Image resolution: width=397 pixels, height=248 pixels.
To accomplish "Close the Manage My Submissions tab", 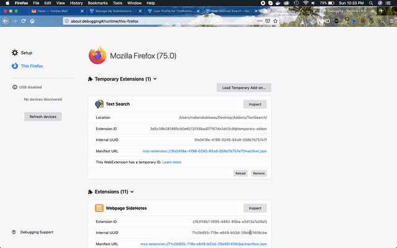I will (140, 11).
